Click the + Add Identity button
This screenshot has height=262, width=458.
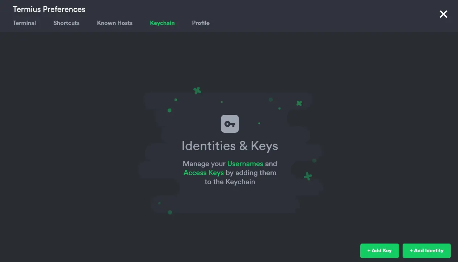click(x=427, y=250)
